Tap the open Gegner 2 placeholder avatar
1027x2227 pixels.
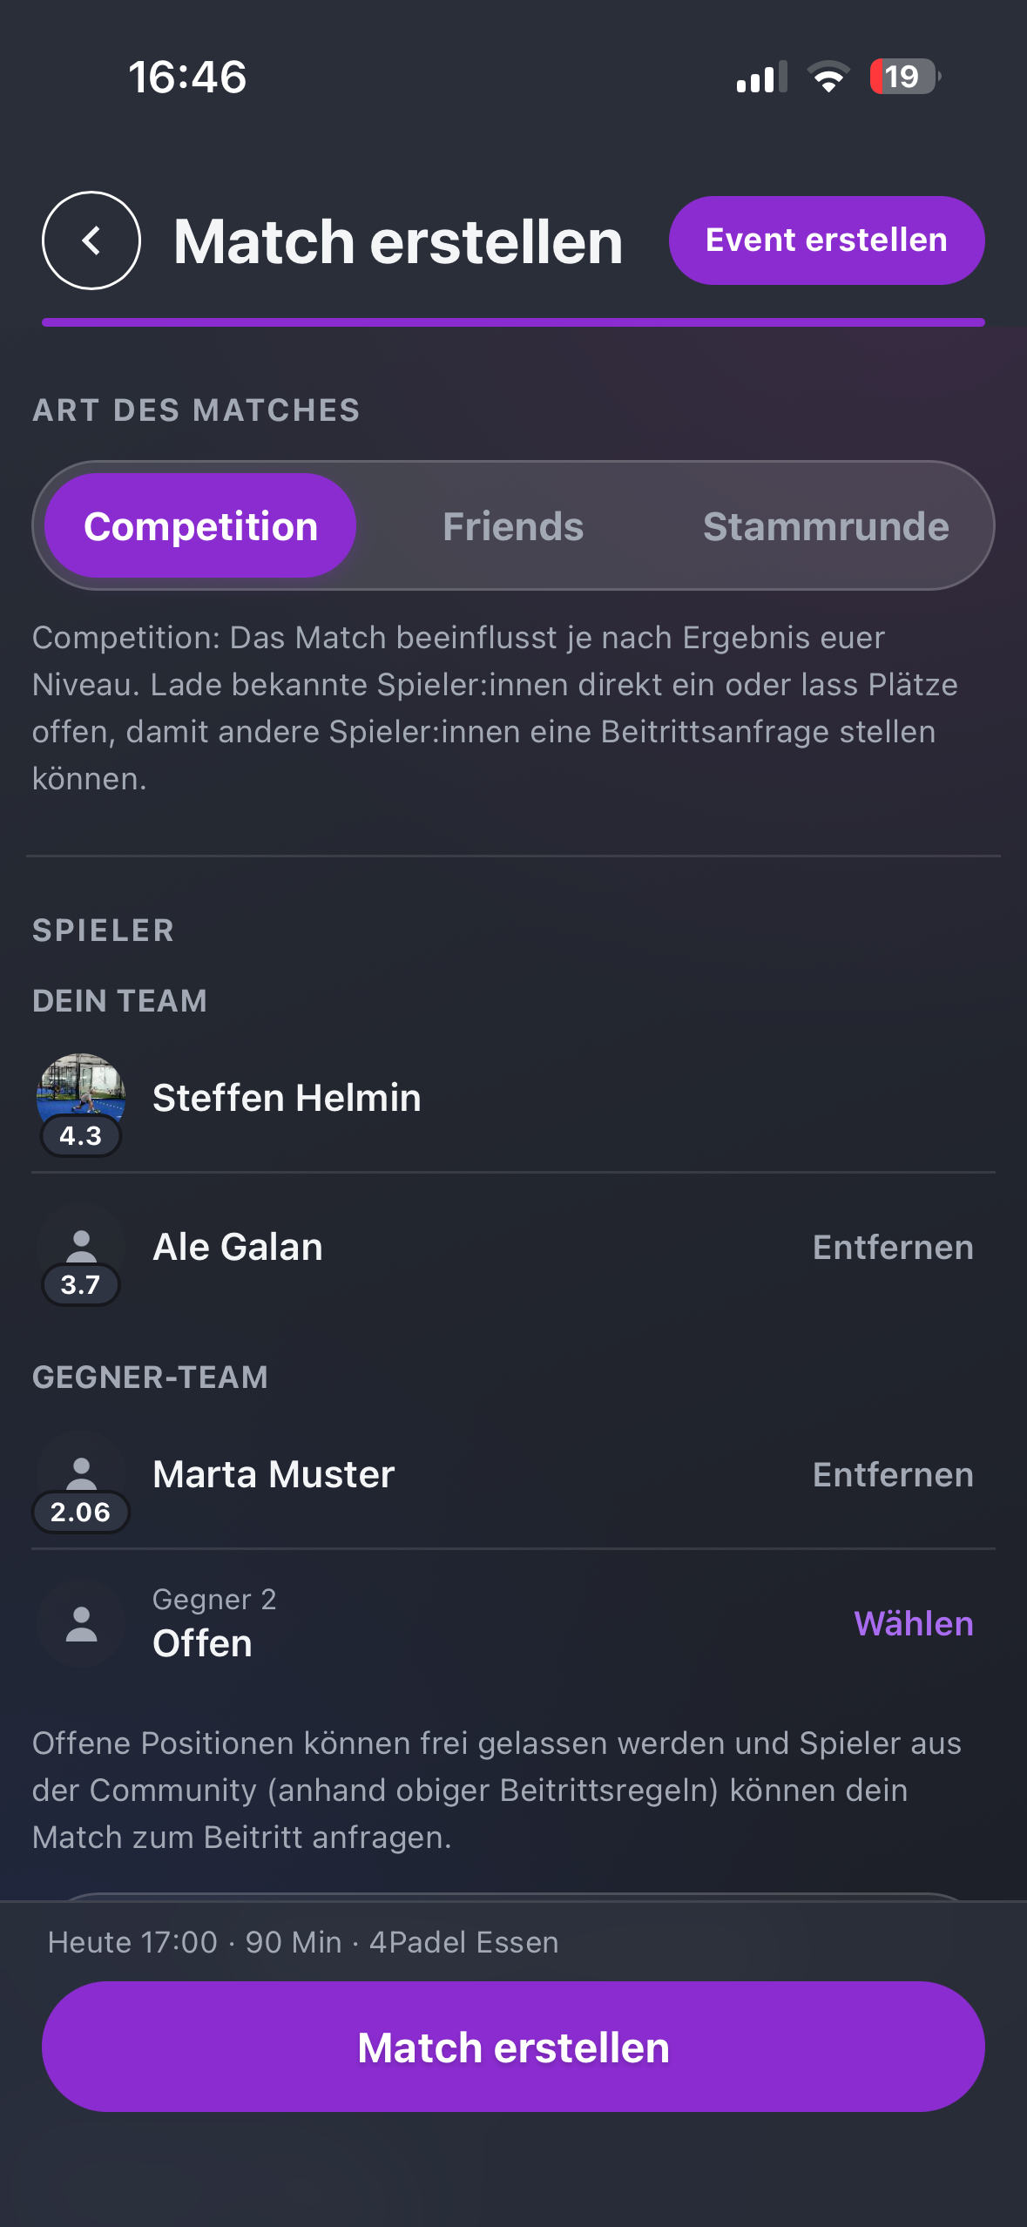tap(81, 1624)
